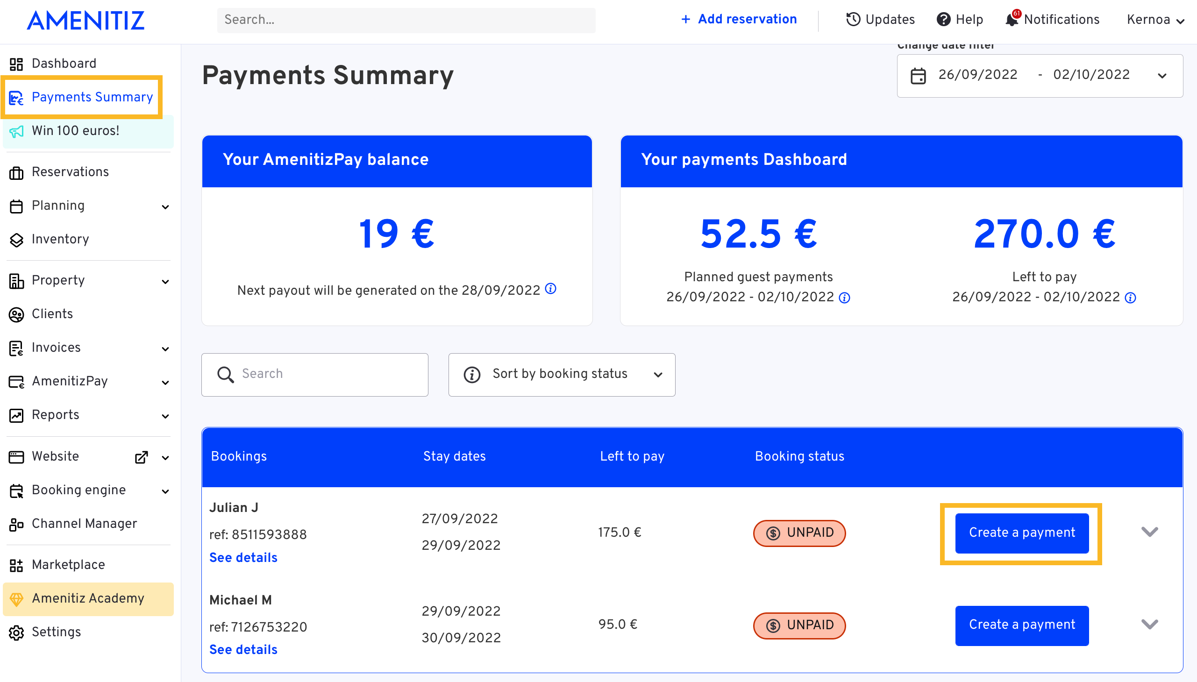Click Planned guest payments info icon
Screen dimensions: 1197x682
[x=844, y=298]
